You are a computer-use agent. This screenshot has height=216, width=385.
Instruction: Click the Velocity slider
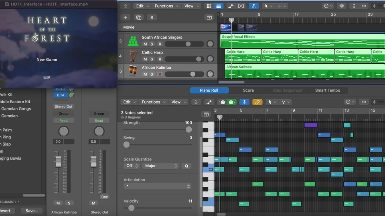[132, 208]
